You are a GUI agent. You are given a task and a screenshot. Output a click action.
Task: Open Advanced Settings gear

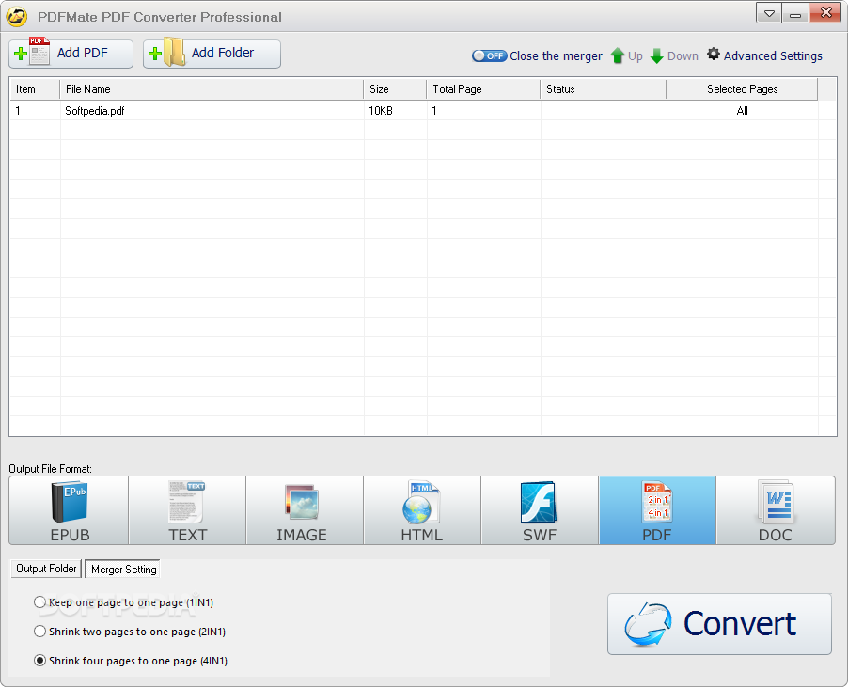pos(764,55)
